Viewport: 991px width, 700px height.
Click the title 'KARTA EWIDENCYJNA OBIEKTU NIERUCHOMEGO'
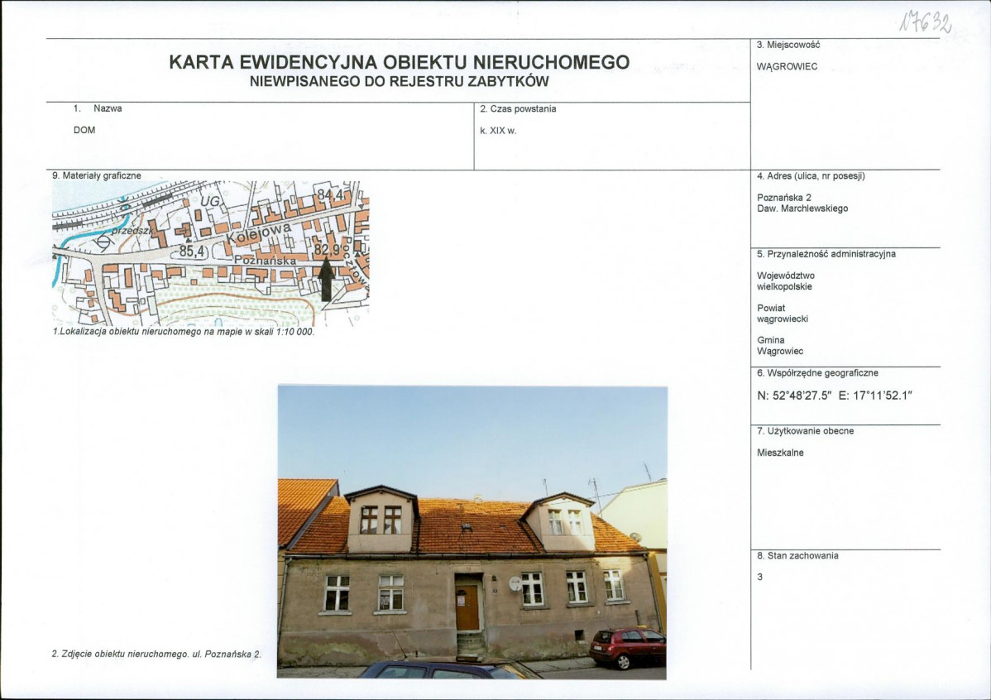(x=400, y=62)
